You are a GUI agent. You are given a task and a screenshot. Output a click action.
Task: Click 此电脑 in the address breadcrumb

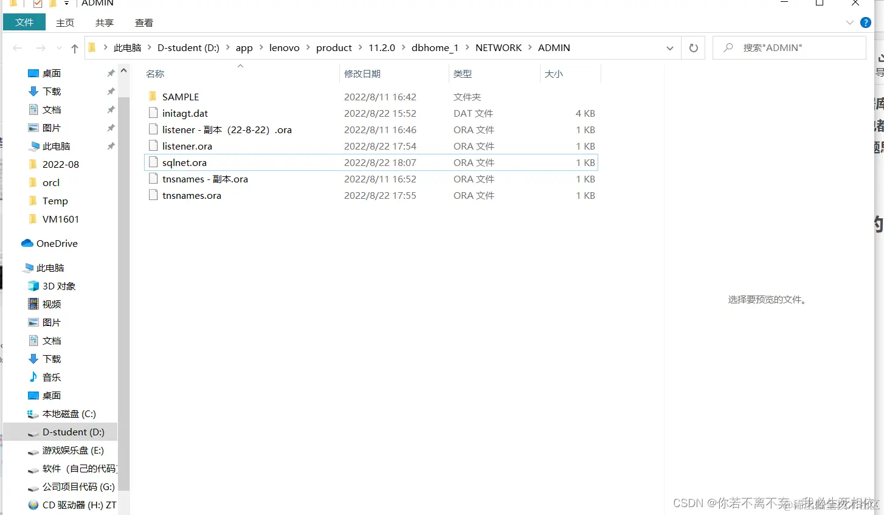pos(127,48)
